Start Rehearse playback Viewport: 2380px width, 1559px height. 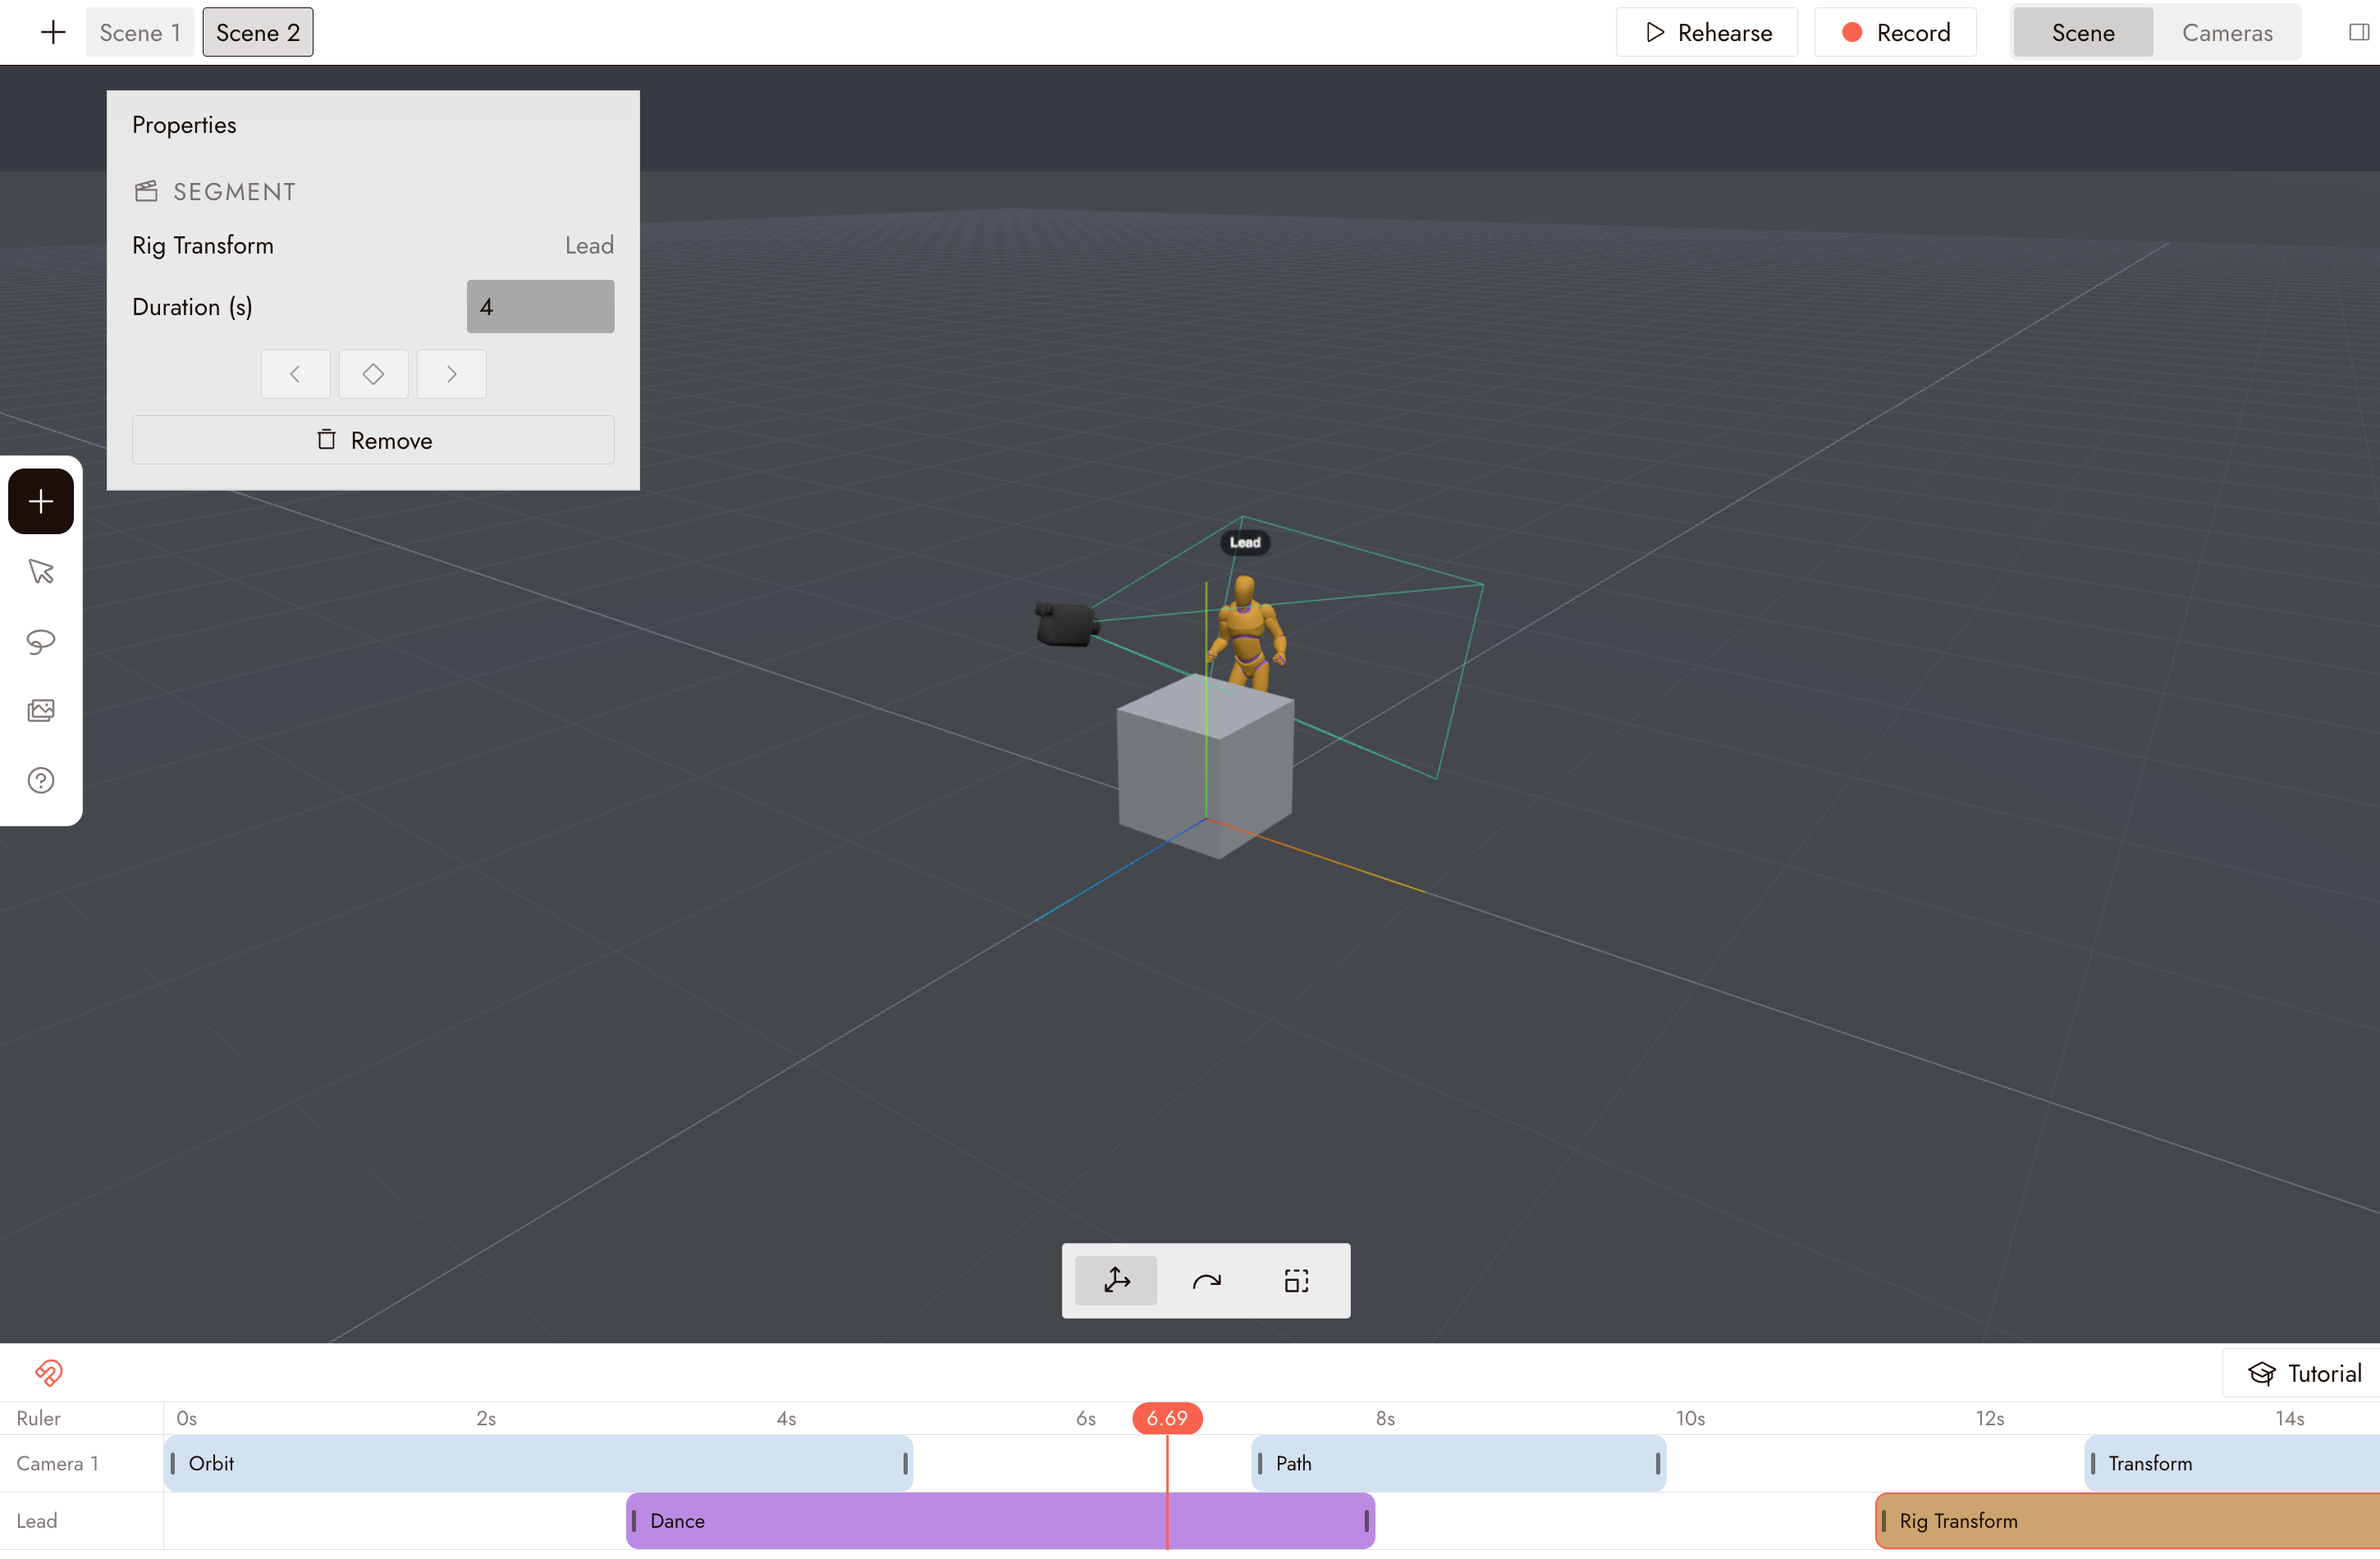pos(1707,32)
